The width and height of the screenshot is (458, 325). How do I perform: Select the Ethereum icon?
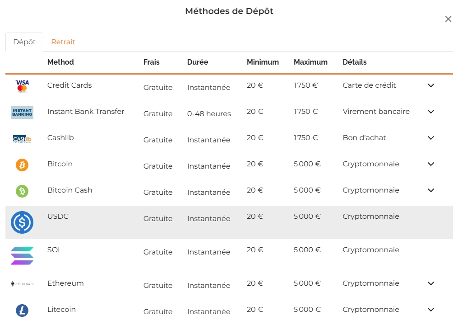22,283
